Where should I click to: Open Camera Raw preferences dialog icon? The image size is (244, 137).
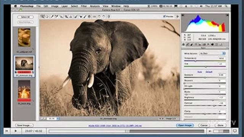tap(94, 16)
